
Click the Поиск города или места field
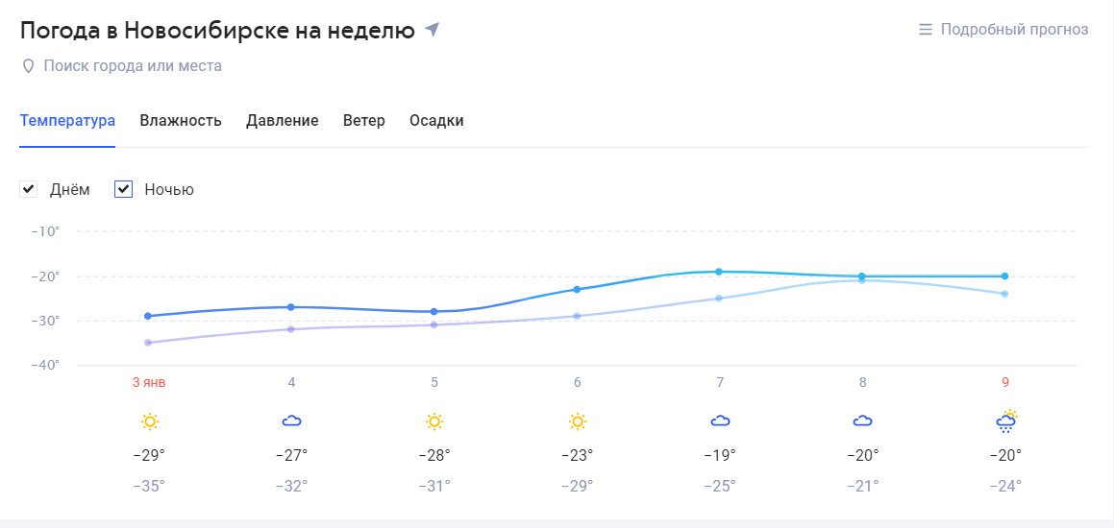133,66
